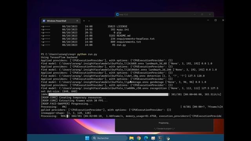Screen dimensions: 251x141
Task: Click the mypy.ini file name
Action: pyautogui.click(x=123, y=29)
